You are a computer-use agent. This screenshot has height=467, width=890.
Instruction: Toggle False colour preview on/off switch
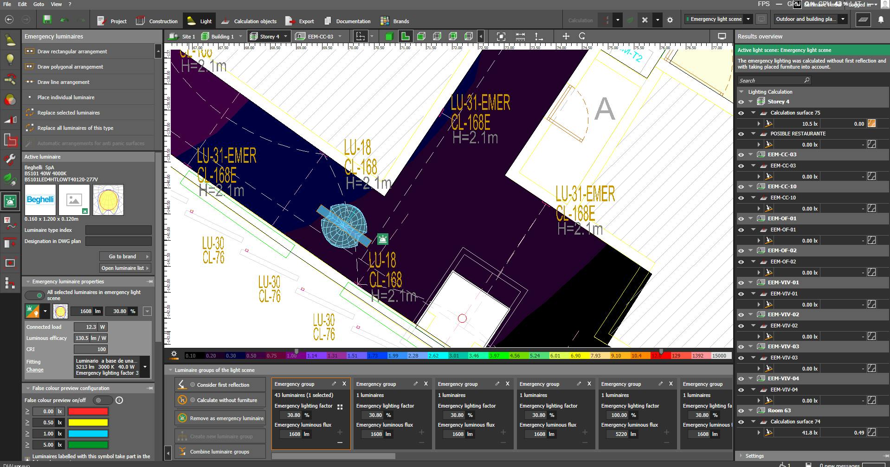102,400
